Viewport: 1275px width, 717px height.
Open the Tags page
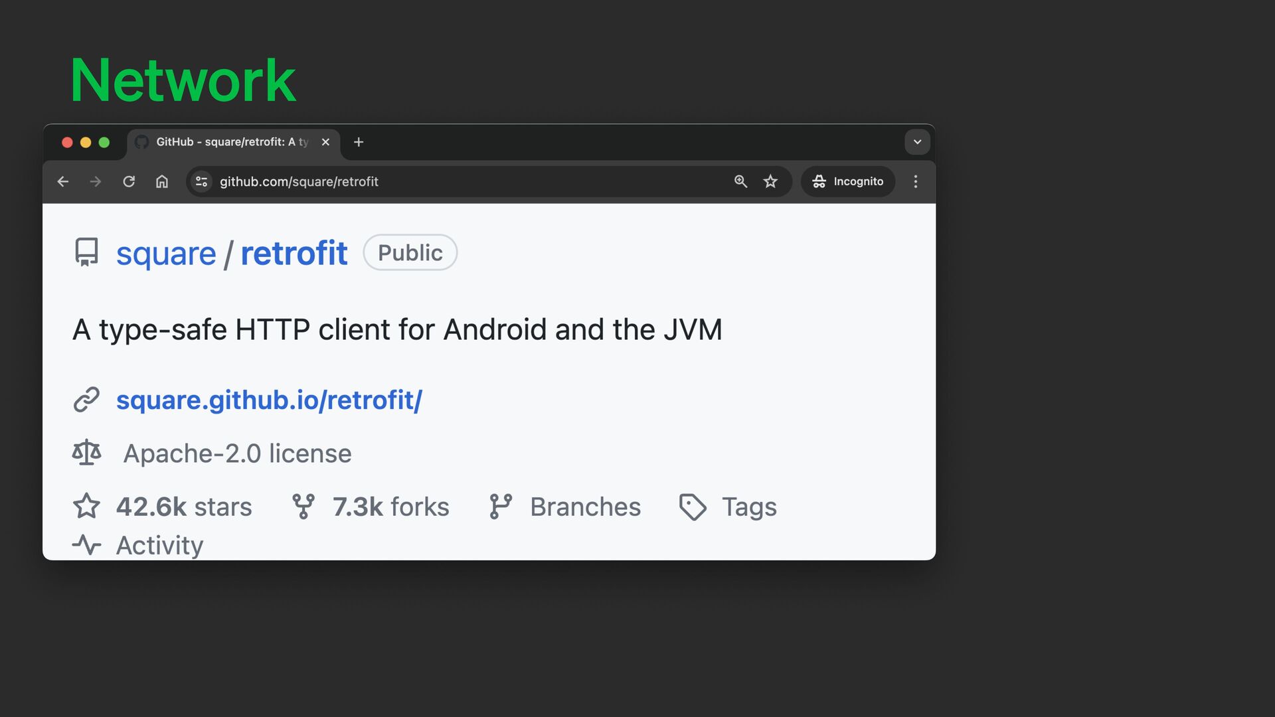[748, 507]
